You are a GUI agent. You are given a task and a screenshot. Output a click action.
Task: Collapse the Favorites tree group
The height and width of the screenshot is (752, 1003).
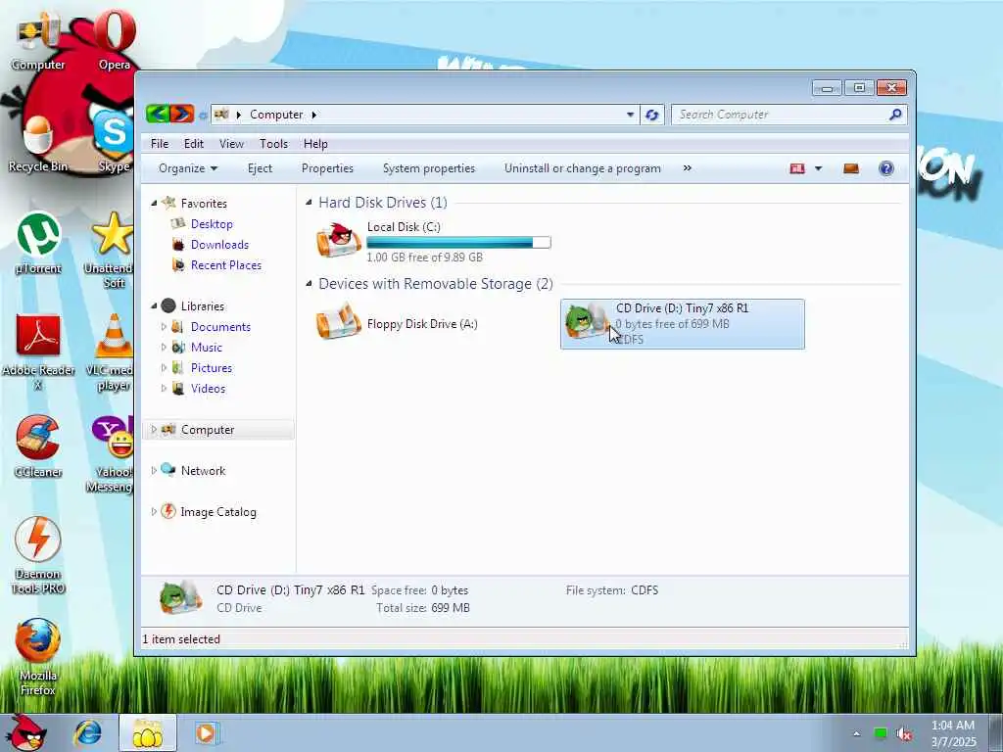[x=154, y=204]
